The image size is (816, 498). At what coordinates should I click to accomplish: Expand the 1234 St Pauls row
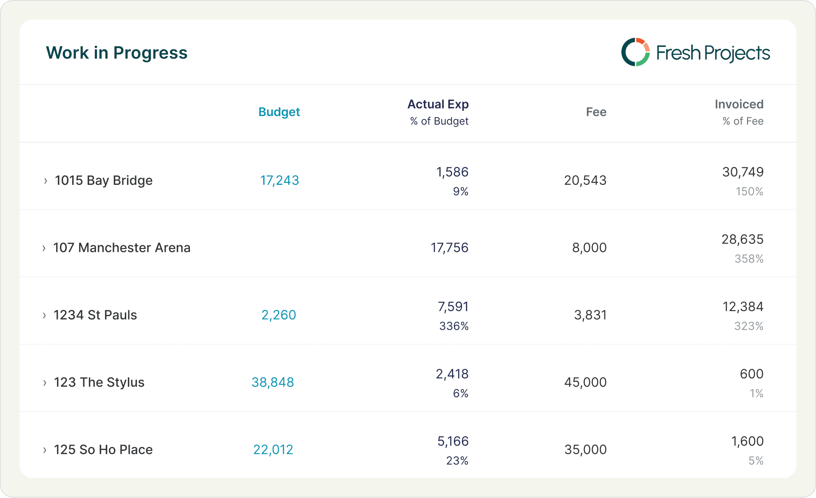coord(44,315)
